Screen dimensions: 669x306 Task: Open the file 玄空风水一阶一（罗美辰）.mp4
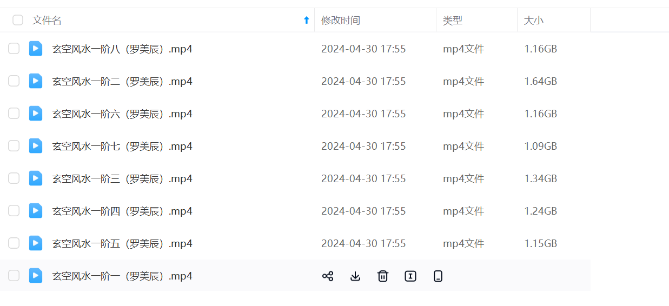click(x=122, y=276)
